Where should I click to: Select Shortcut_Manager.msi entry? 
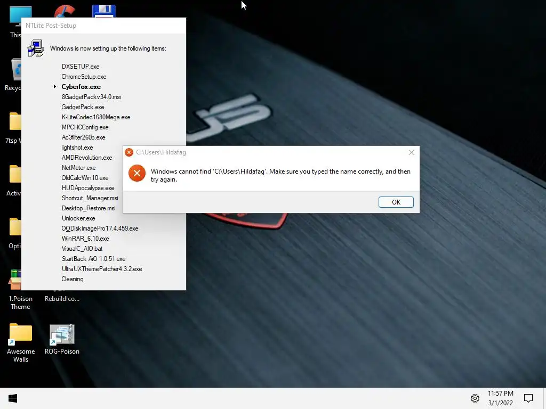pyautogui.click(x=90, y=198)
